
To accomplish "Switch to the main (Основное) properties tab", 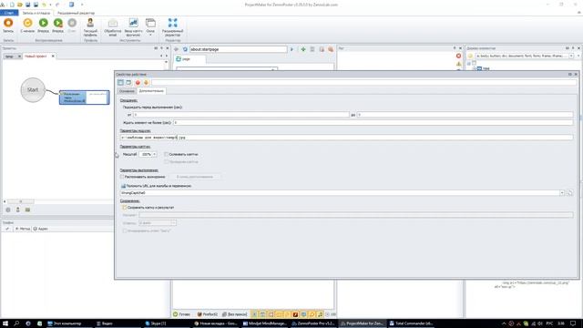I will coord(127,91).
